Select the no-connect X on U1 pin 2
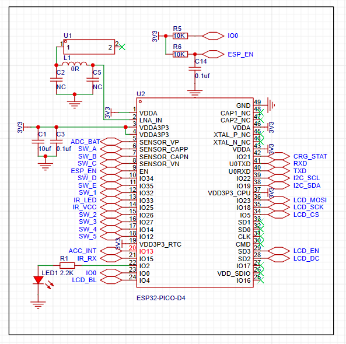346x344 pixels. (122, 47)
